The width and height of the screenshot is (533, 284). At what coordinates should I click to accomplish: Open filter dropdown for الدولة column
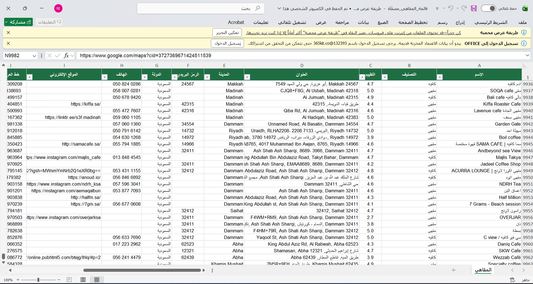point(145,77)
